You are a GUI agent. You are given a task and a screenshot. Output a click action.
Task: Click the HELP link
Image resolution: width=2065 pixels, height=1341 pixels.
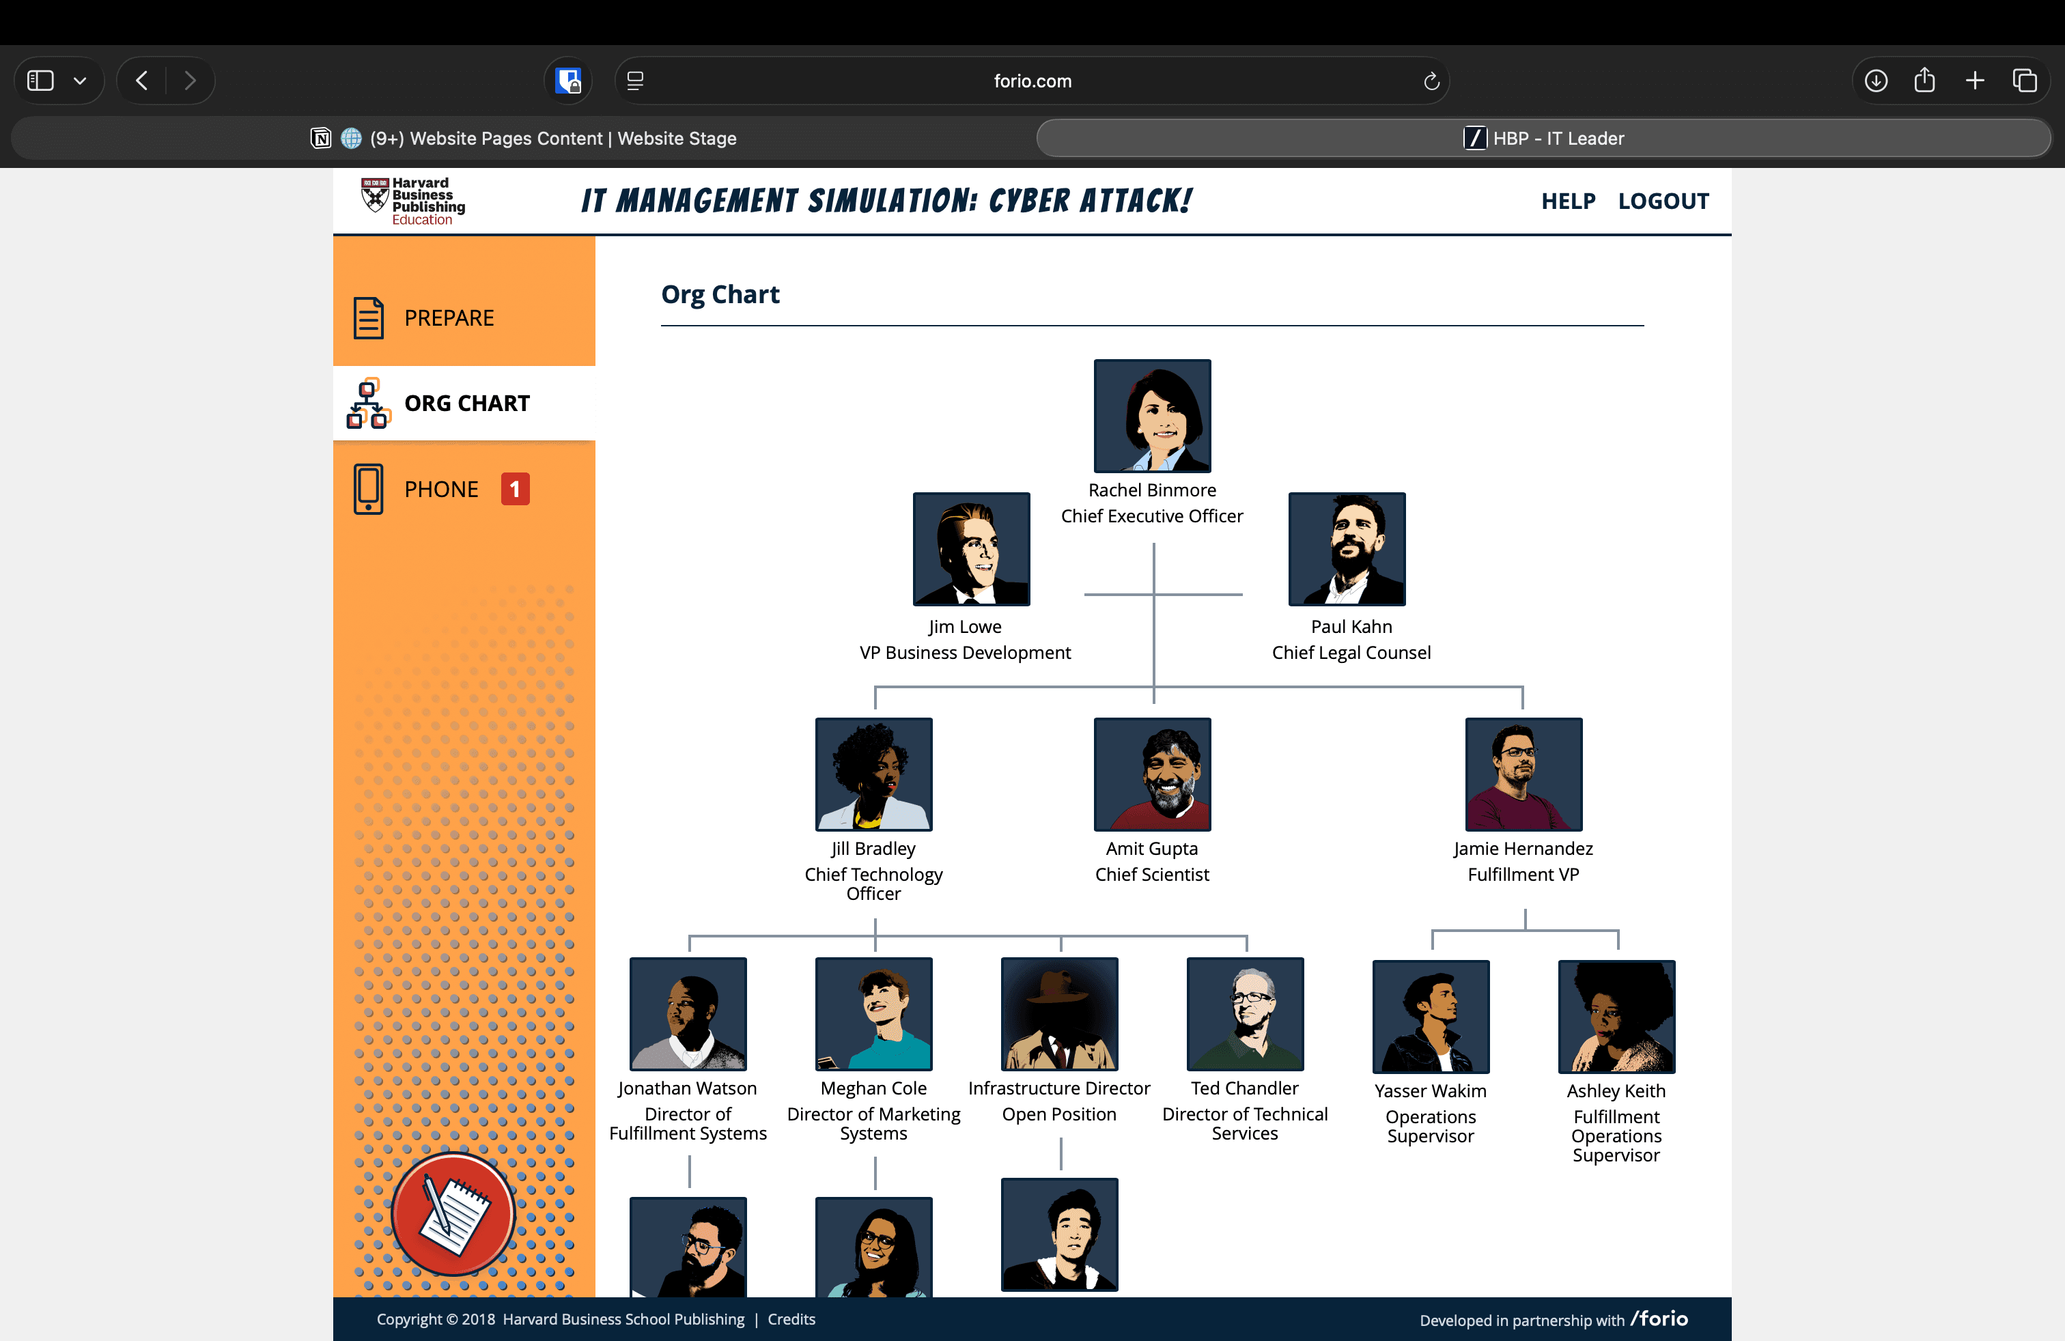(1568, 201)
